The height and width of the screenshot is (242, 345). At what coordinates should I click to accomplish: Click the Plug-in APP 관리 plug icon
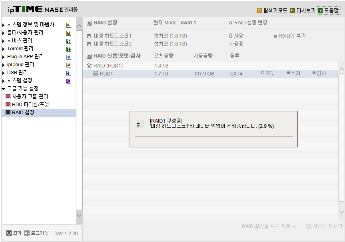coord(69,57)
